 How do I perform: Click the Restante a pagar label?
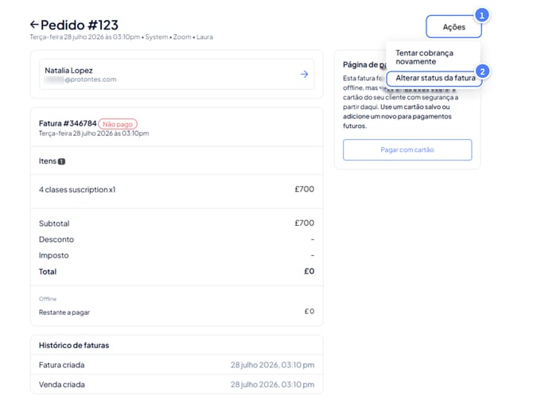pyautogui.click(x=64, y=312)
